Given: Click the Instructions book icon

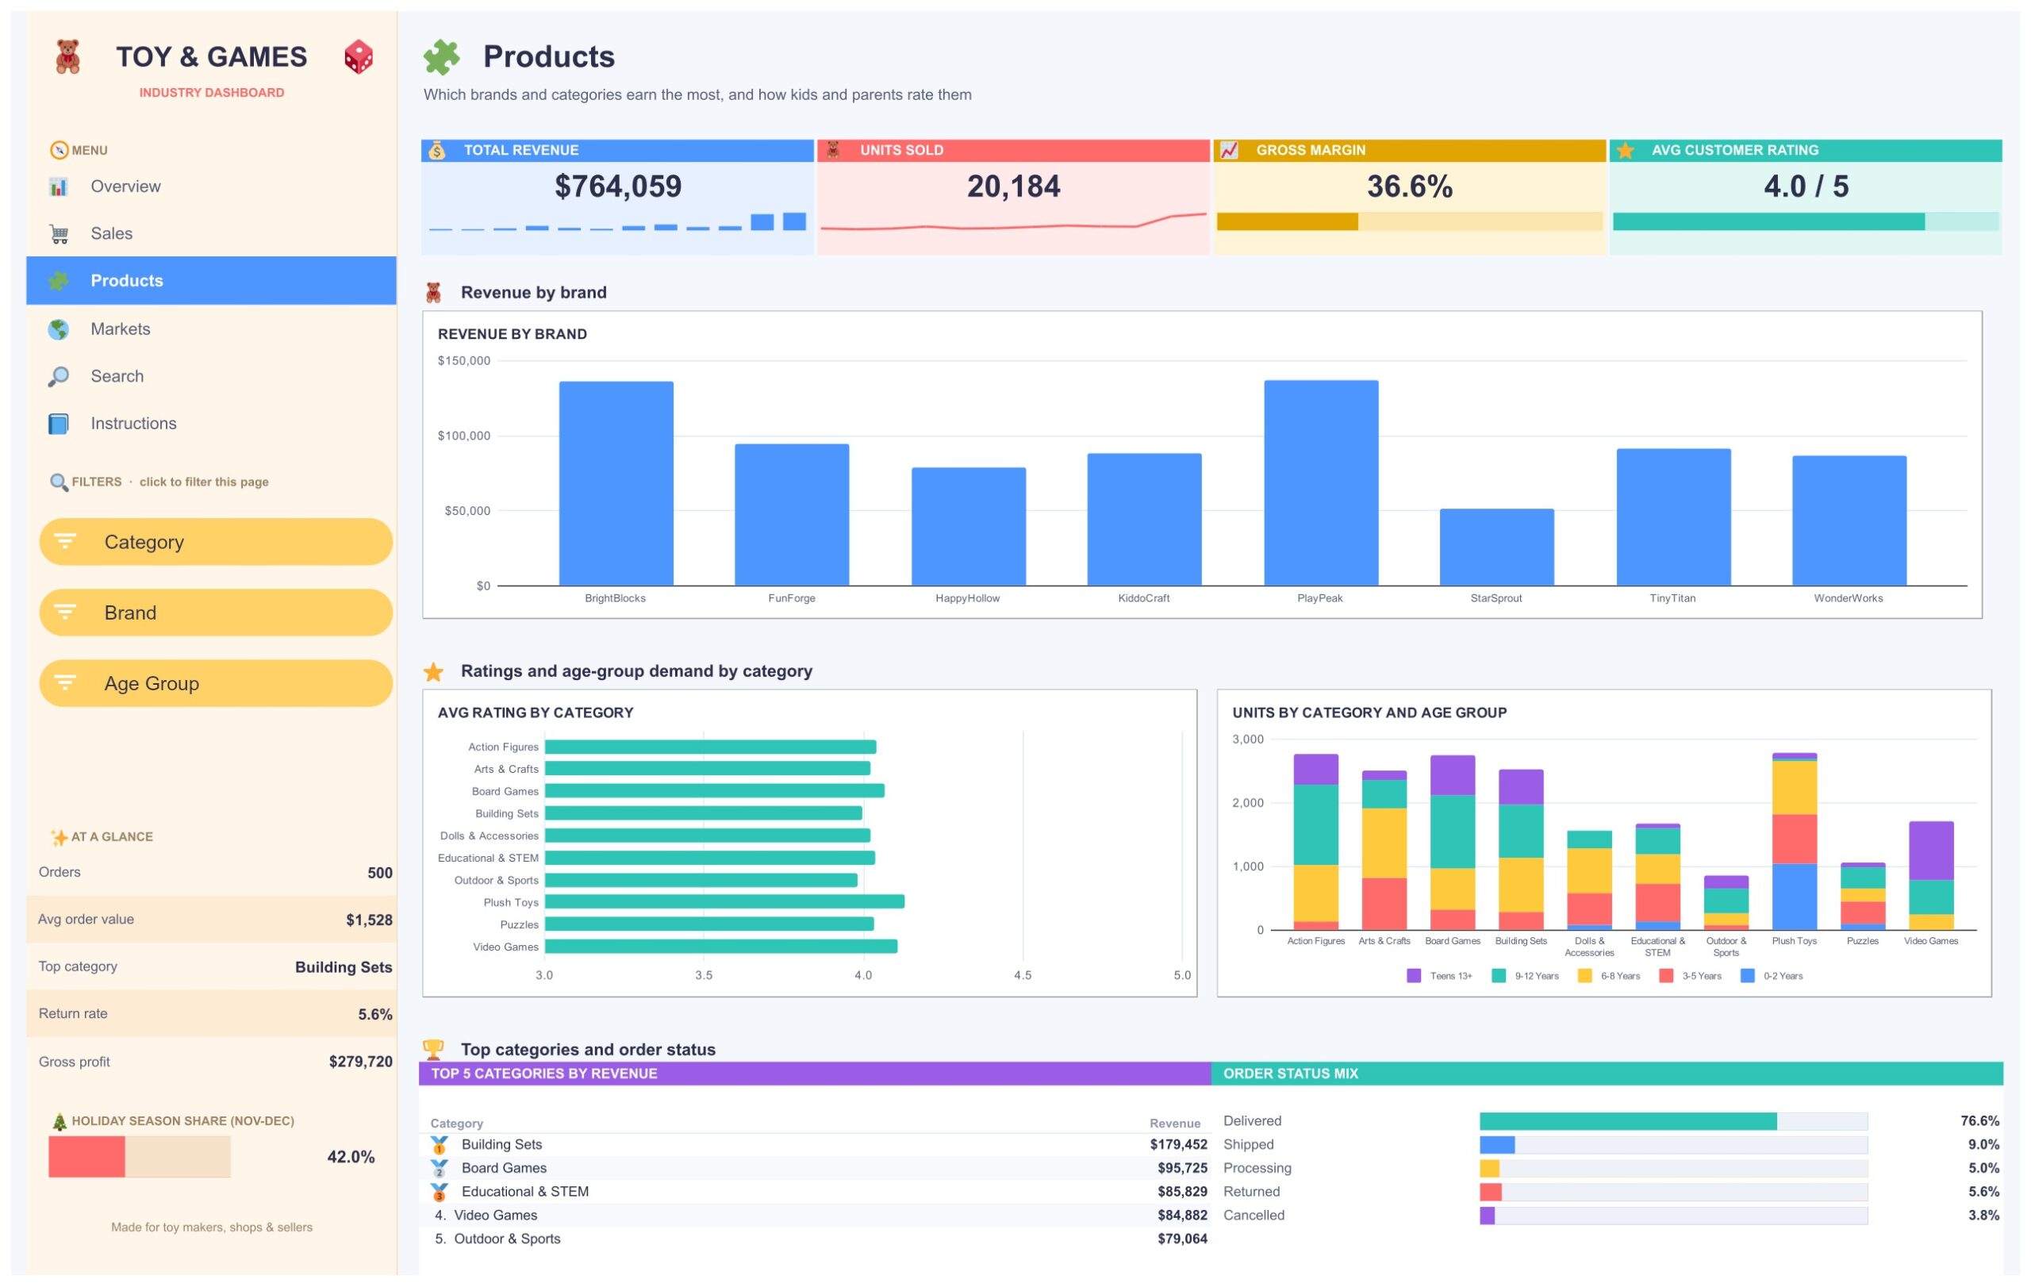Looking at the screenshot, I should pos(58,424).
